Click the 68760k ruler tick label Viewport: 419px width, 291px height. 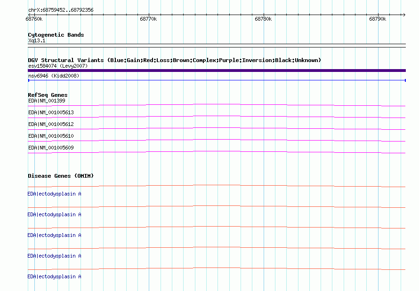(34, 19)
